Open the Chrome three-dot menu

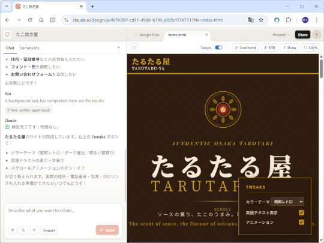coord(317,20)
